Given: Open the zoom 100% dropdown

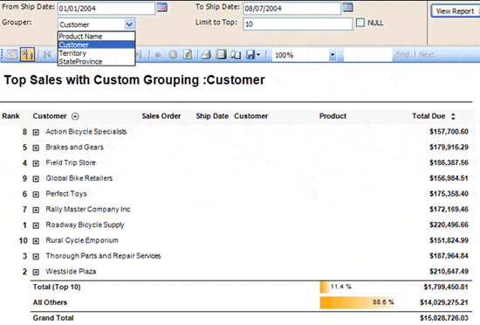Looking at the screenshot, I should [x=333, y=55].
